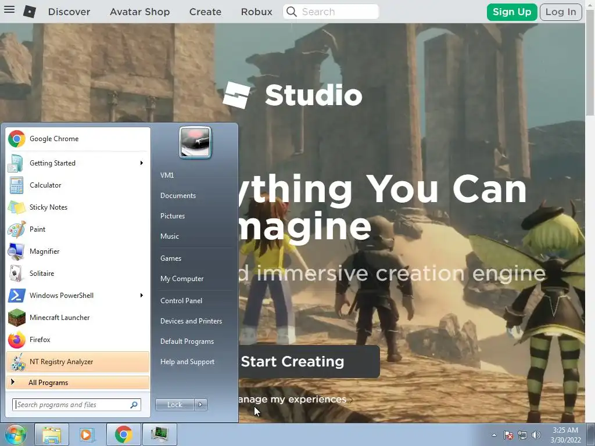The image size is (595, 446).
Task: Click the taskbar clock showing 3:25 AM
Action: (x=565, y=435)
